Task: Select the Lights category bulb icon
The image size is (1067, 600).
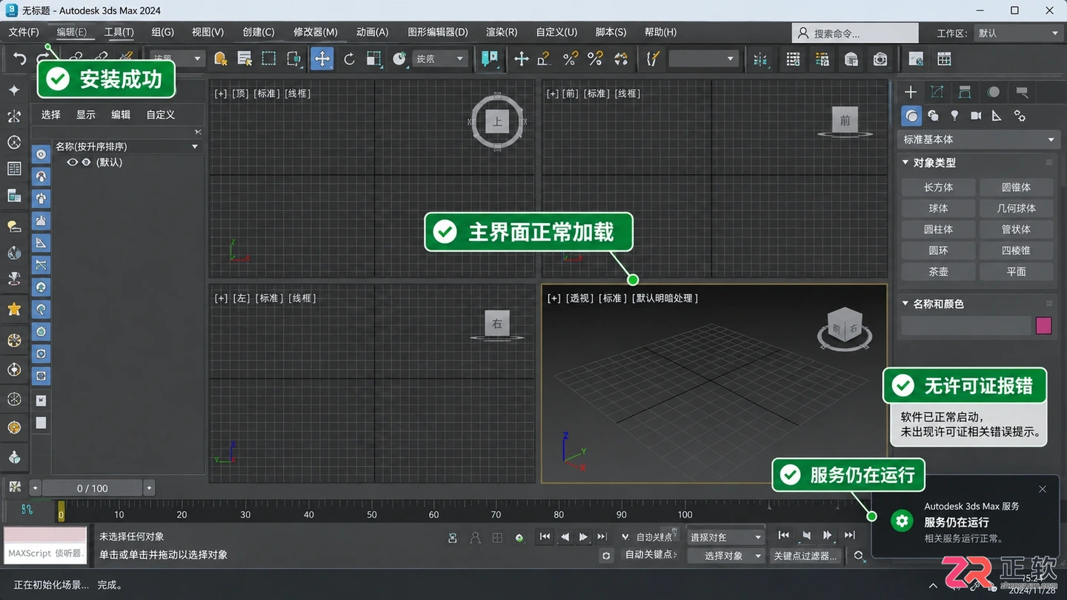Action: tap(954, 116)
